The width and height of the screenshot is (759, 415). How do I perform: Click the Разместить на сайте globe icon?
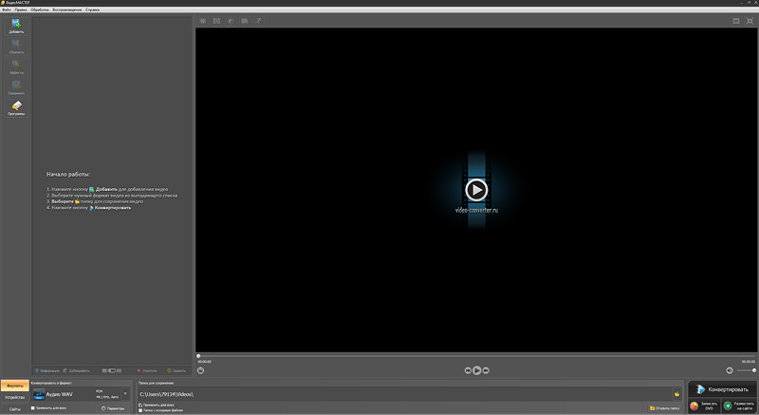pyautogui.click(x=728, y=406)
